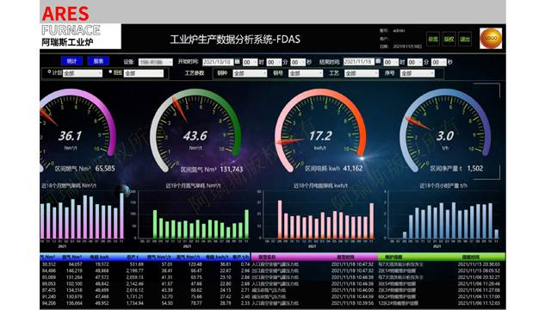Screen dimensions: 551x310
Task: Open the 序号 filter dropdown
Action: pyautogui.click(x=417, y=73)
